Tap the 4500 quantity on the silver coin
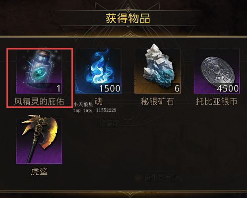 228,89
